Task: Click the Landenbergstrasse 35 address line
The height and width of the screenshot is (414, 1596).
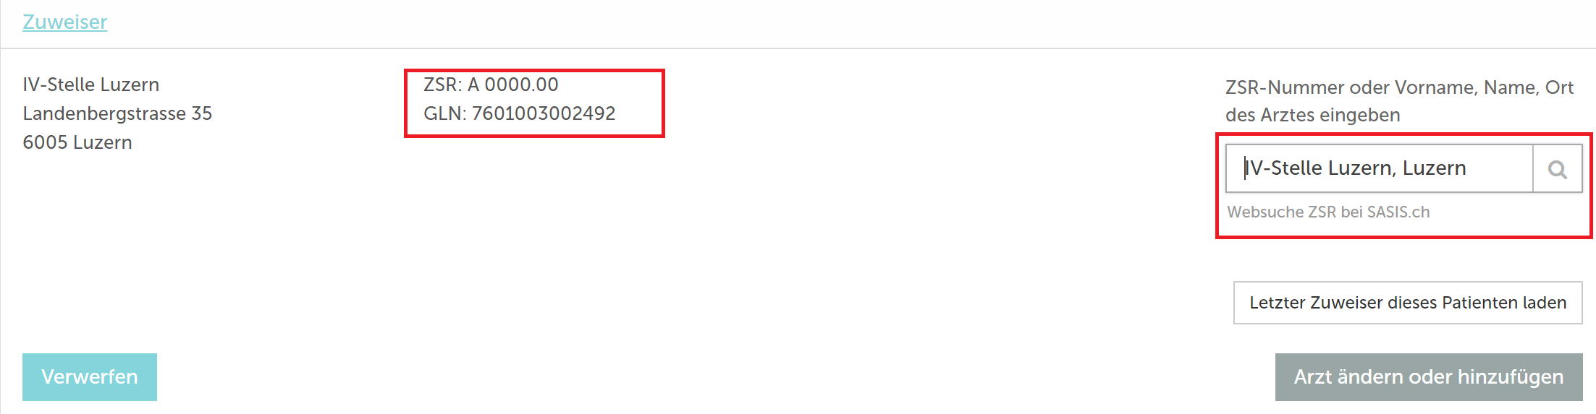Action: pyautogui.click(x=117, y=113)
